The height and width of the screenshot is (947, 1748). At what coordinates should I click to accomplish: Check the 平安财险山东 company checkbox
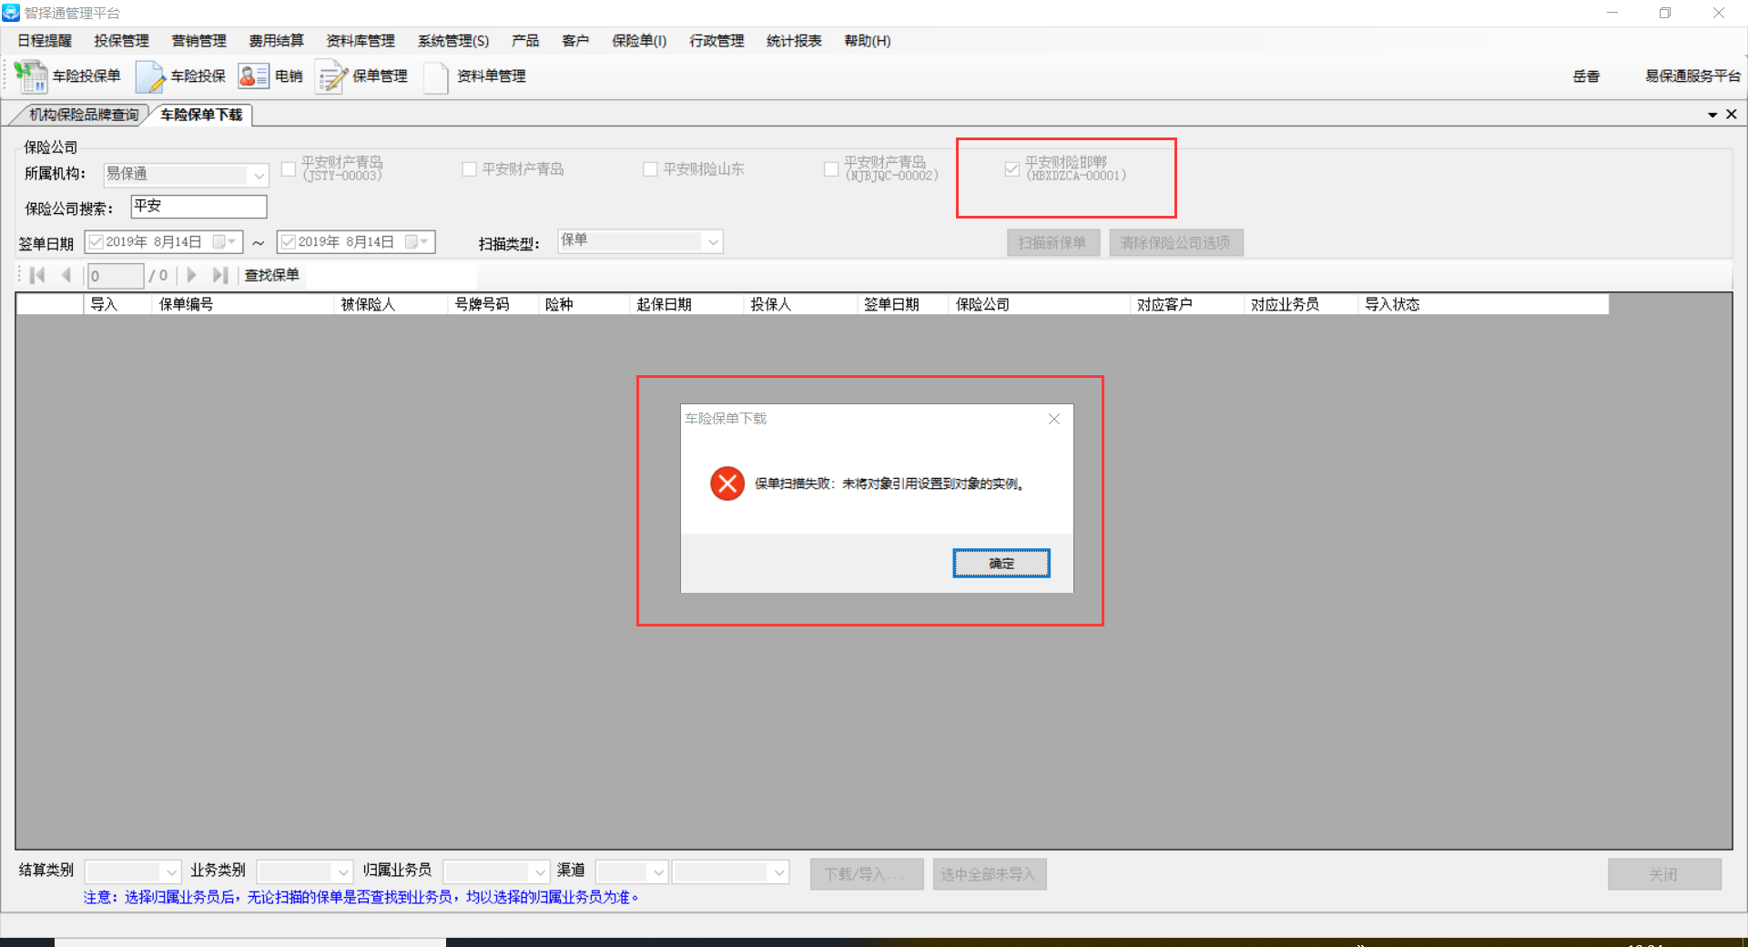[650, 169]
